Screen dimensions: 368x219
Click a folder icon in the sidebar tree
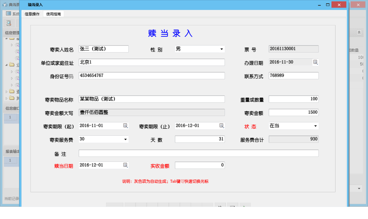tap(11, 65)
